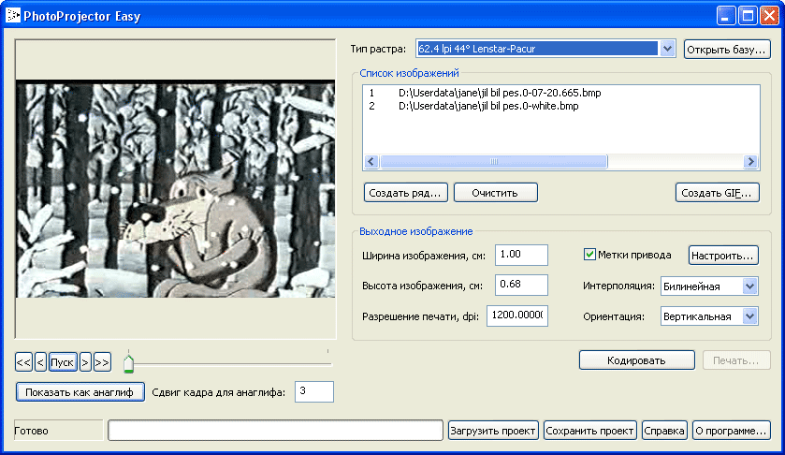Click Сохранить проект button
This screenshot has width=785, height=455.
tap(589, 431)
